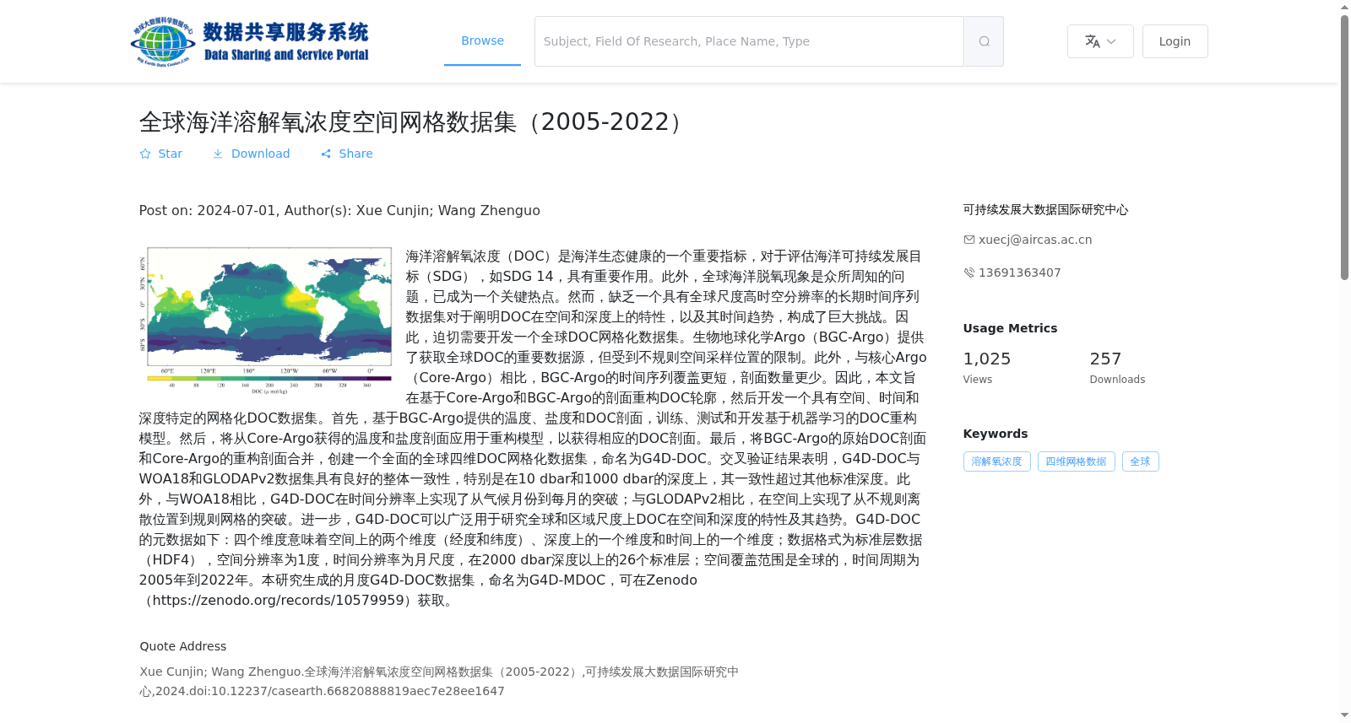1351x723 pixels.
Task: Click the 四维网格数据 keyword tag
Action: pos(1076,461)
